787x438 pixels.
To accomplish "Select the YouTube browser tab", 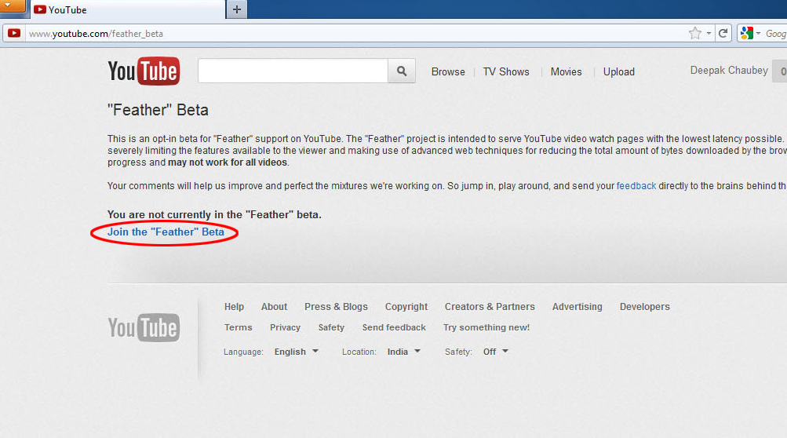I will [x=128, y=9].
